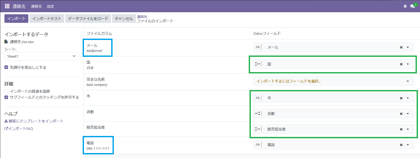Screen dimensions: 420x158
Task: Open the conversations chat icon
Action: click(412, 6)
